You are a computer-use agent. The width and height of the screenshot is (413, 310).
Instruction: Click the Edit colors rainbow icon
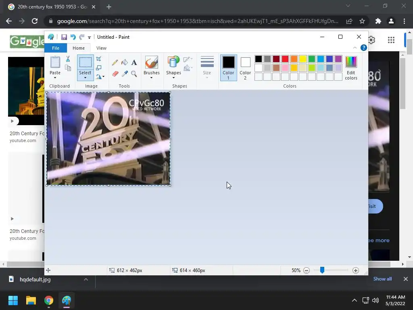pyautogui.click(x=351, y=62)
